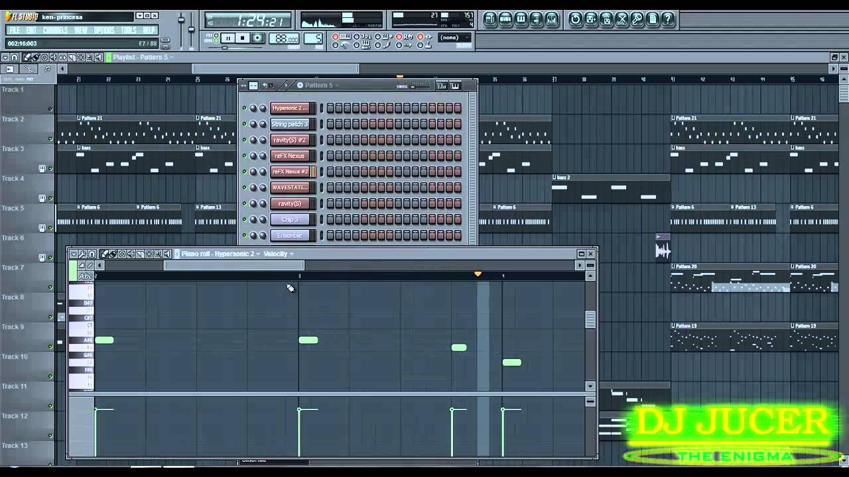Click the help question mark icon

point(667,19)
